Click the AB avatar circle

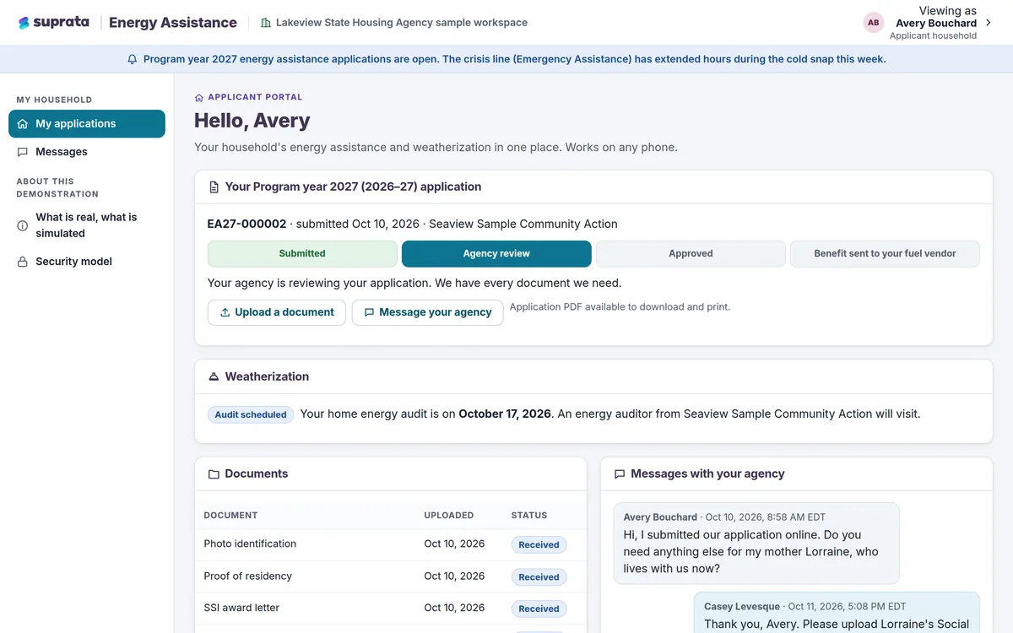pyautogui.click(x=874, y=23)
